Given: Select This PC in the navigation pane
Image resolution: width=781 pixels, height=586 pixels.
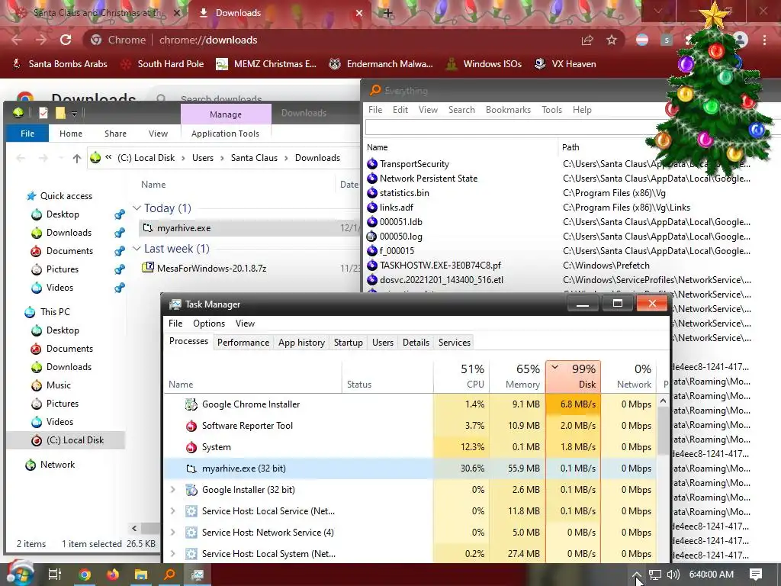Looking at the screenshot, I should (55, 311).
